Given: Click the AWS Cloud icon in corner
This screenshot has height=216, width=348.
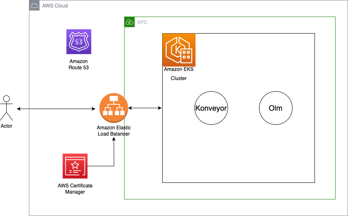Looking at the screenshot, I should (34, 6).
